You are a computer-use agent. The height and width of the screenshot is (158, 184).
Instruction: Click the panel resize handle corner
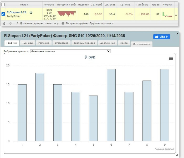pyautogui.click(x=177, y=155)
